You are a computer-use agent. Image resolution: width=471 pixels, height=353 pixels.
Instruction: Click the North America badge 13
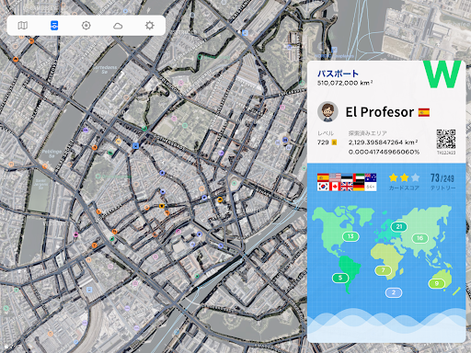[350, 236]
